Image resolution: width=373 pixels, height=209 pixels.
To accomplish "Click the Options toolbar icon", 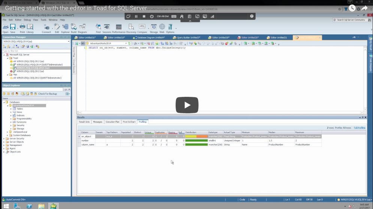I will (x=170, y=28).
